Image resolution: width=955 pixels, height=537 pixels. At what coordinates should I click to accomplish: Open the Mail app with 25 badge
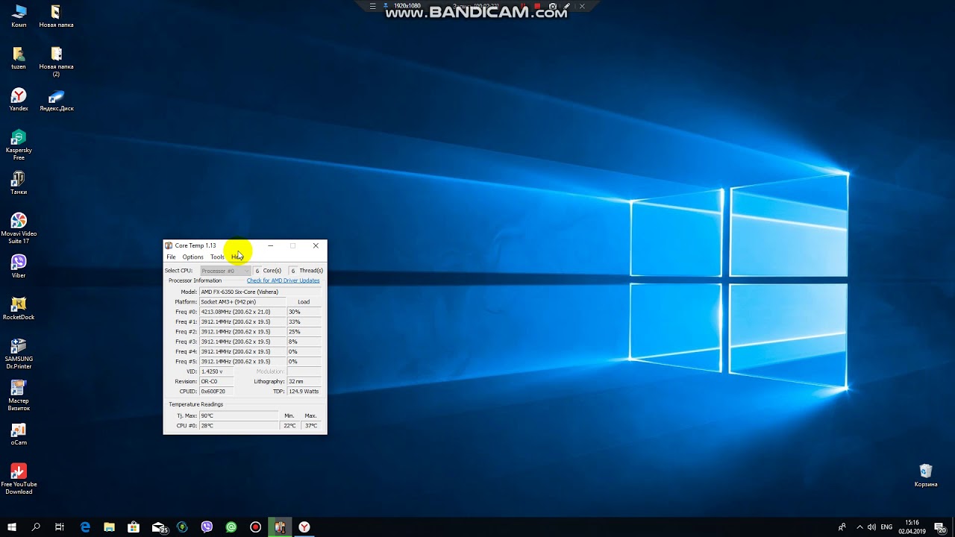(x=159, y=527)
